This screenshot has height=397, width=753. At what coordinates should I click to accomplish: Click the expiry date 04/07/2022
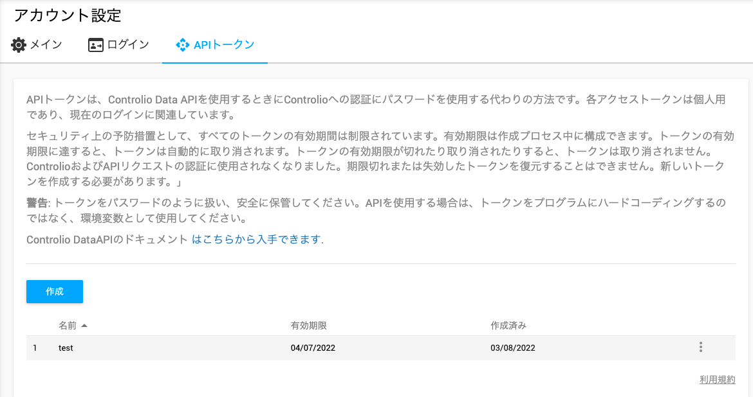313,348
